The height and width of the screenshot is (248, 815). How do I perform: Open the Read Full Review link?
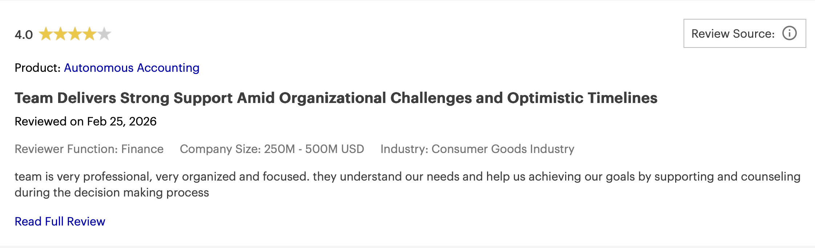click(x=60, y=221)
